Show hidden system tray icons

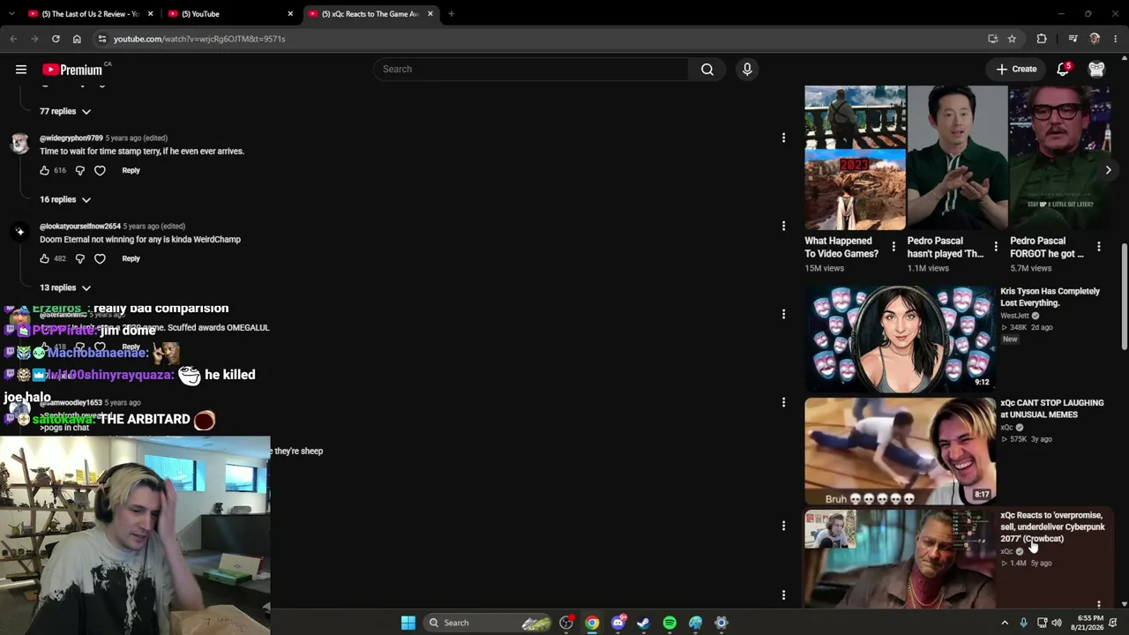point(1005,623)
